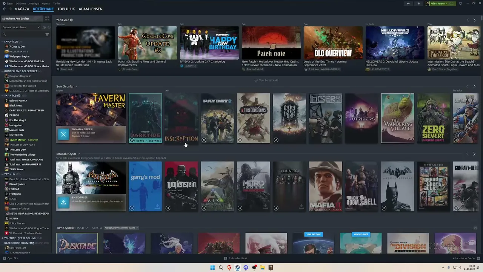
Task: Expand YOUTUBE İÇERİK BÖLÜMÜ category
Action: 2,238
